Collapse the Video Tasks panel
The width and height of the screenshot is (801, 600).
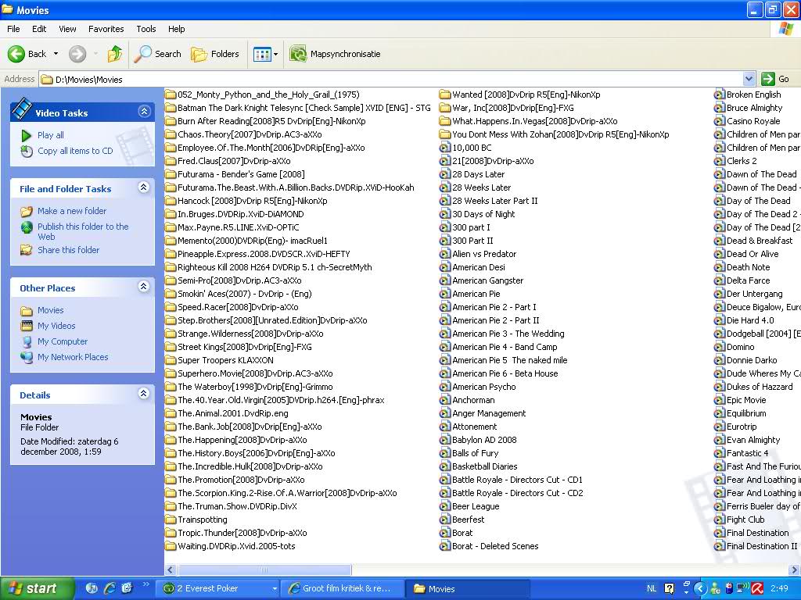[144, 112]
